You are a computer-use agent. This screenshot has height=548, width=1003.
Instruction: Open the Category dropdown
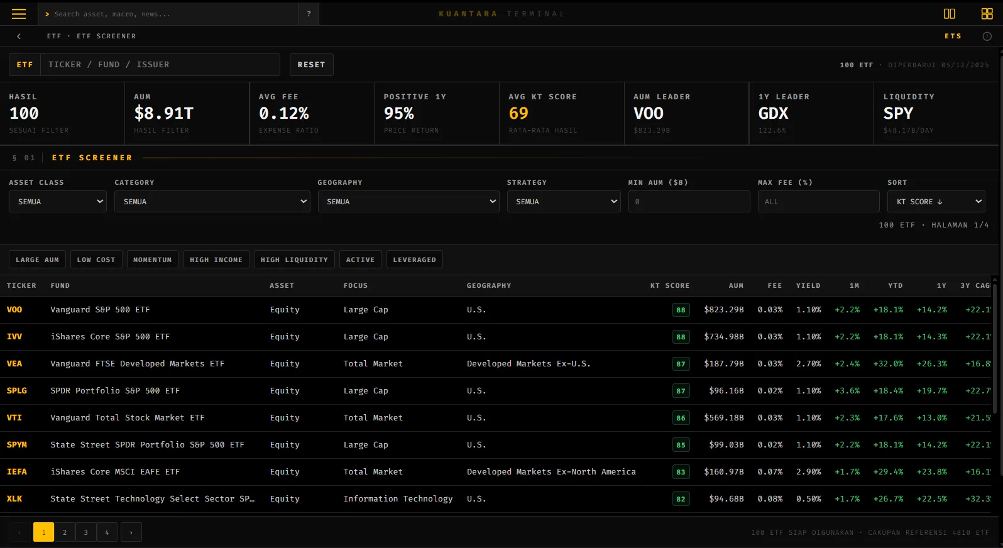click(x=212, y=202)
